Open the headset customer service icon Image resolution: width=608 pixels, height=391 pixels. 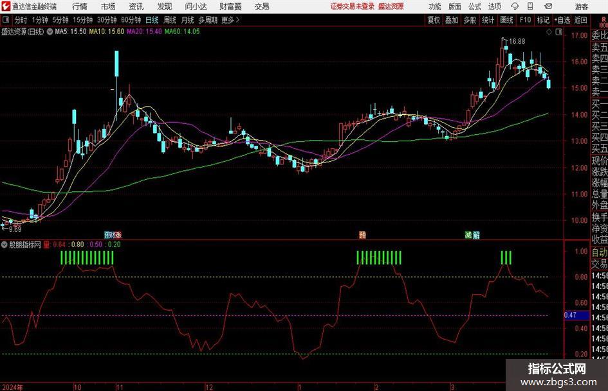pyautogui.click(x=515, y=6)
